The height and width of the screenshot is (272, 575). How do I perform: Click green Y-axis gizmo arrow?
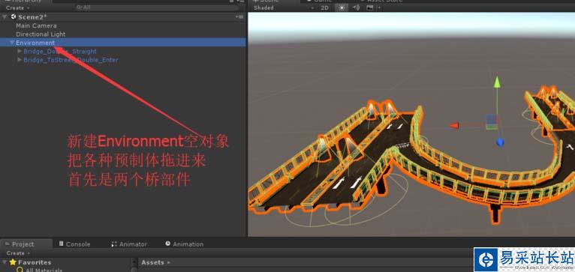pos(497,82)
